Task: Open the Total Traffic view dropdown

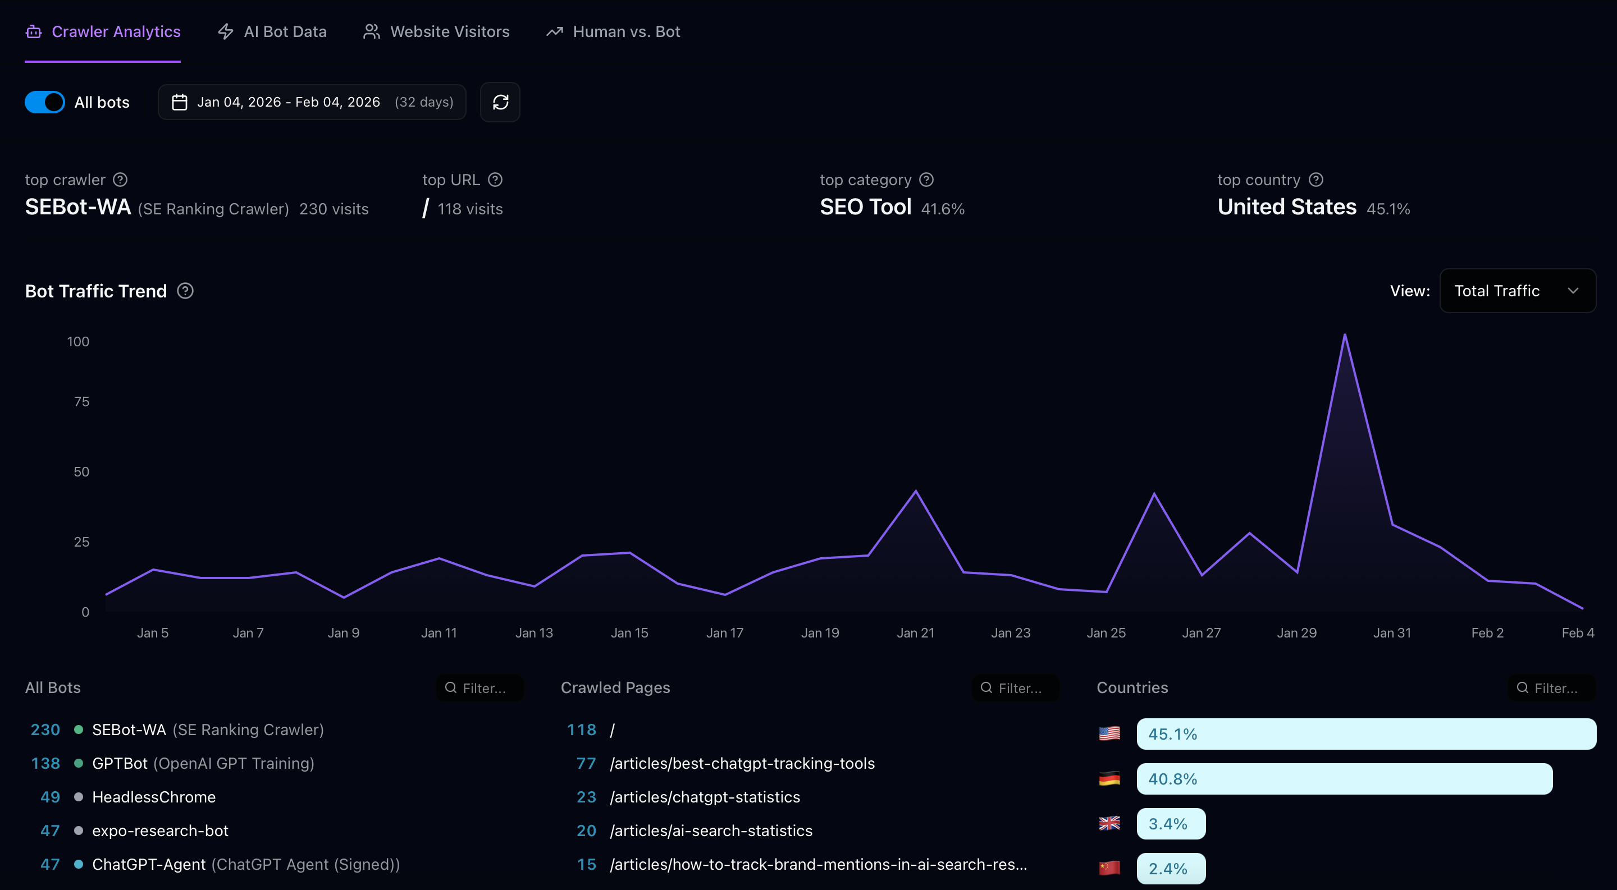Action: (1518, 290)
